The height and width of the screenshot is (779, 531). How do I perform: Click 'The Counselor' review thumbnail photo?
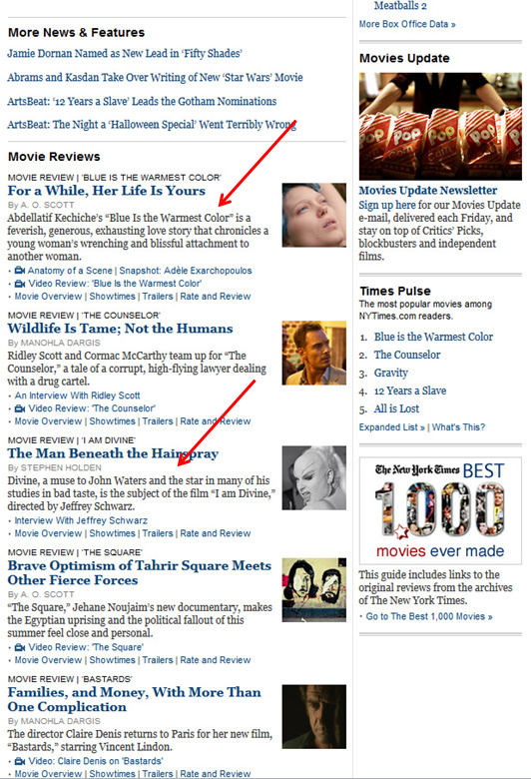(x=314, y=353)
